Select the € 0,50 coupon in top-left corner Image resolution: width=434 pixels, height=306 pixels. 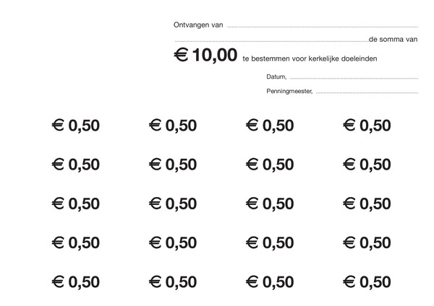76,126
